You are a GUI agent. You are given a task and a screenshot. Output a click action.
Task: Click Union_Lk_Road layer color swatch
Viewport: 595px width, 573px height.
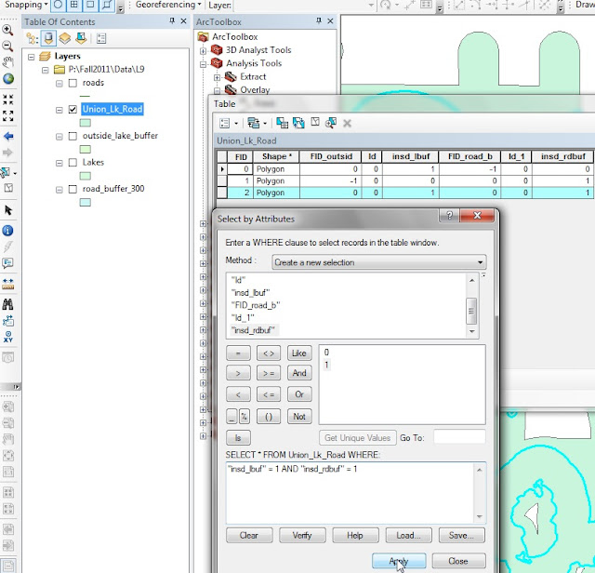click(x=85, y=123)
